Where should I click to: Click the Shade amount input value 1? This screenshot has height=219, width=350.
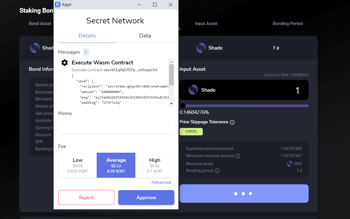click(x=298, y=91)
